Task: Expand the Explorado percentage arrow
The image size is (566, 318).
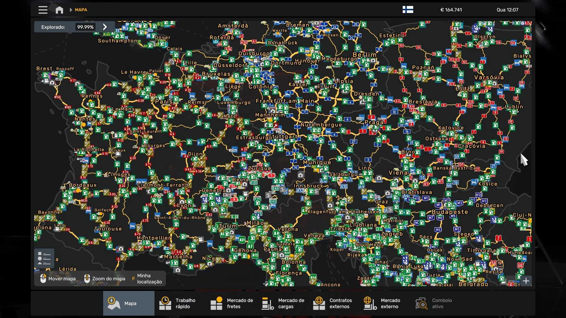Action: (x=105, y=27)
